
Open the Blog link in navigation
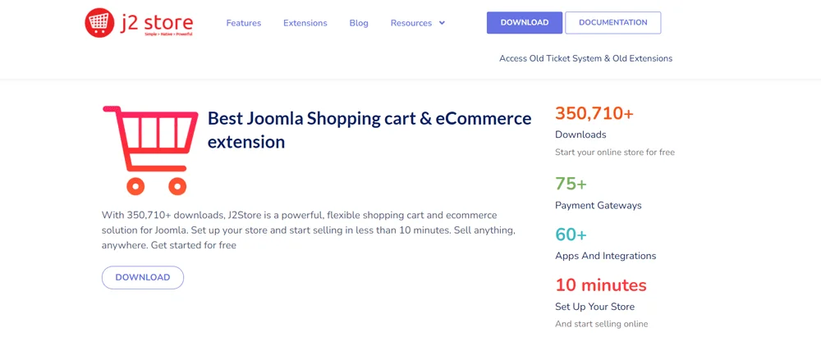(x=359, y=23)
